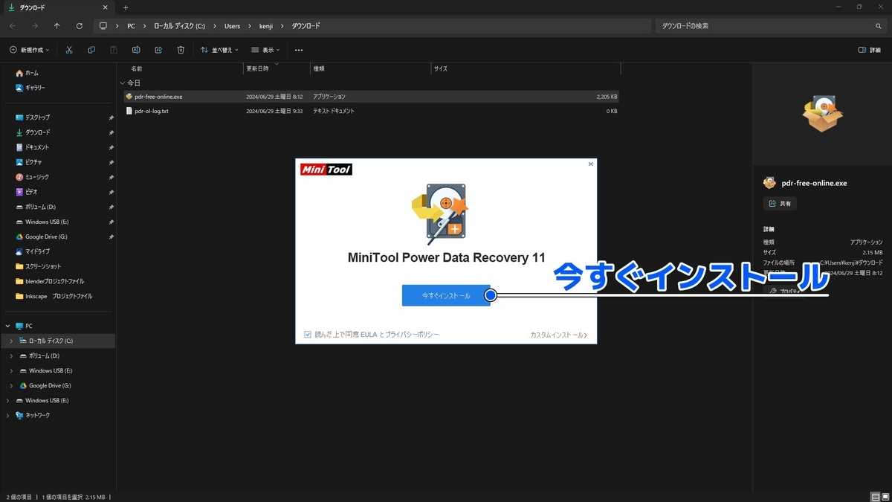
Task: Click the MiniTool logo in installer
Action: 326,170
